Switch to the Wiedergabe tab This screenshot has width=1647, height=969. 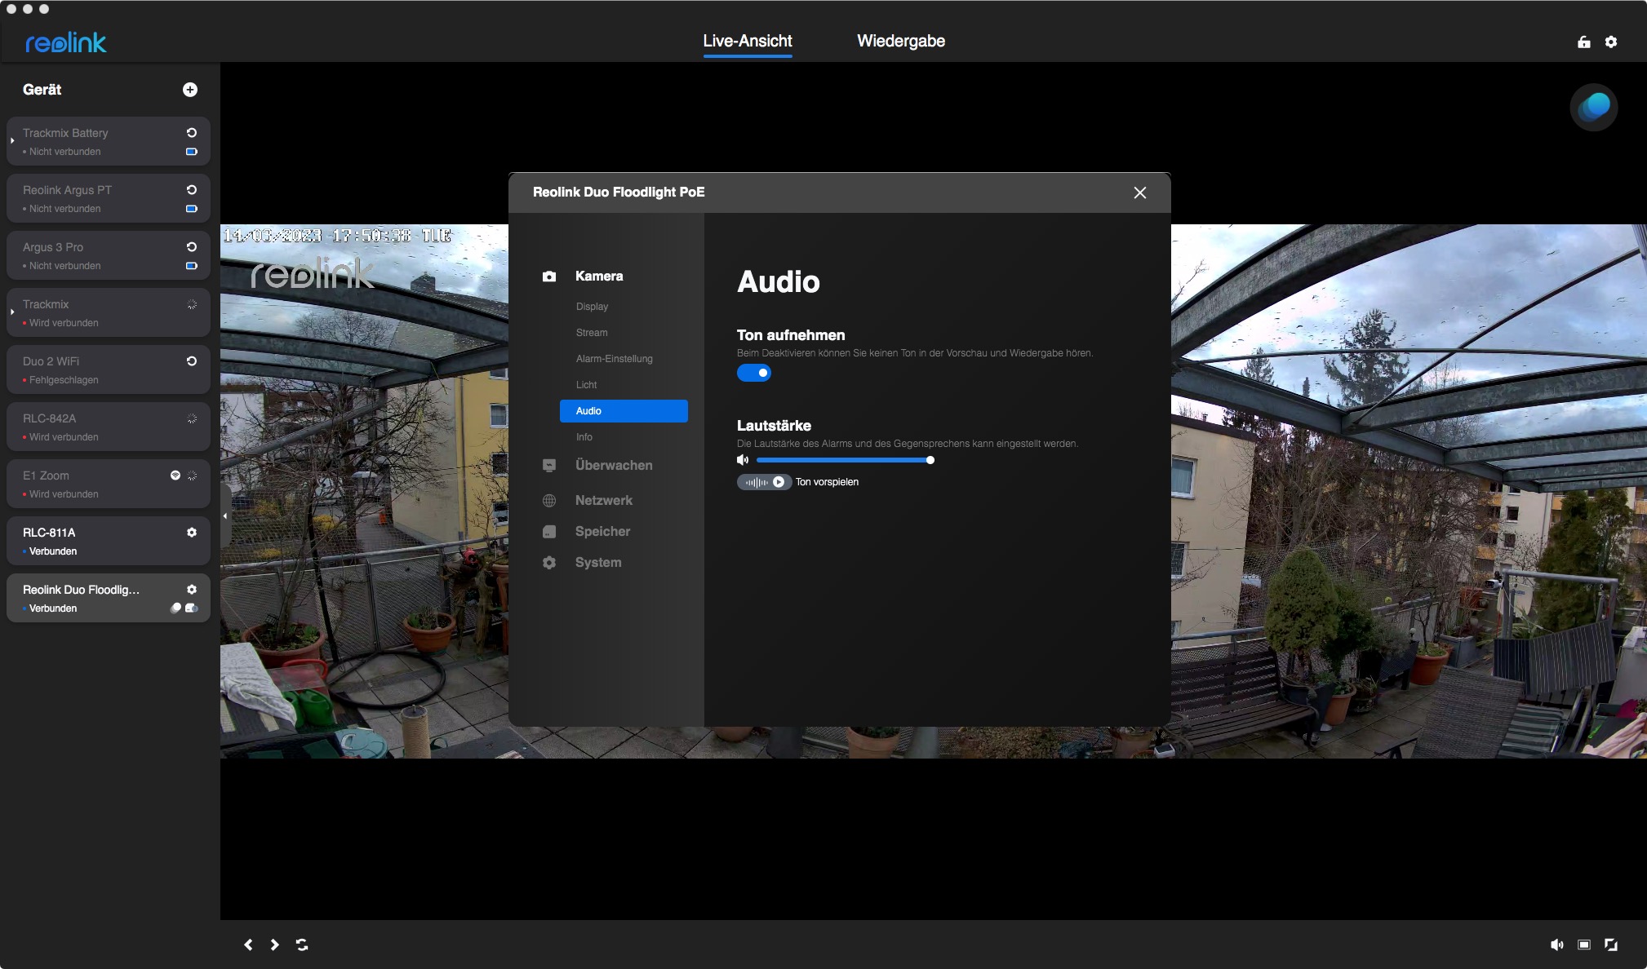[x=901, y=41]
